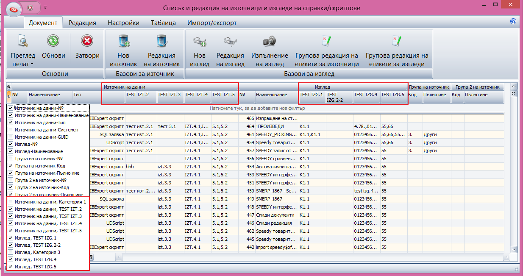Click the Спиди документи cell

277,215
